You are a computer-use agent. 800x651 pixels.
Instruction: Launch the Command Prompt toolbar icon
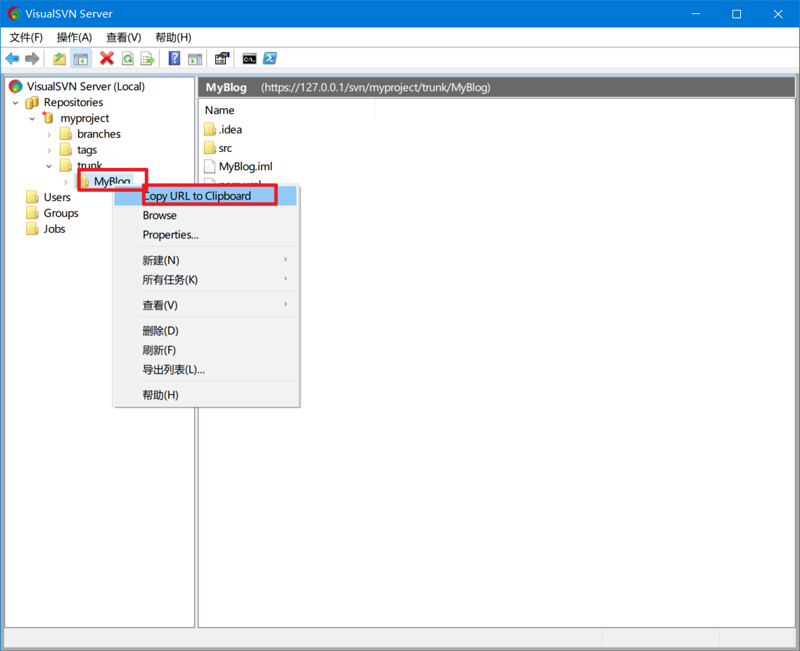250,58
